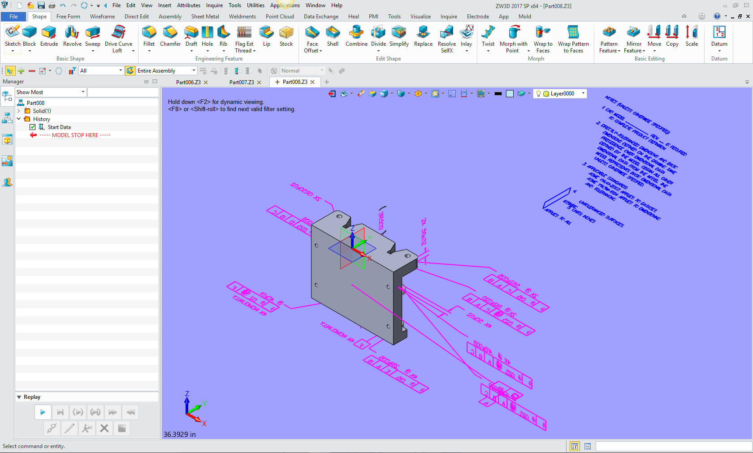Click the Revolve tool icon

(x=72, y=36)
